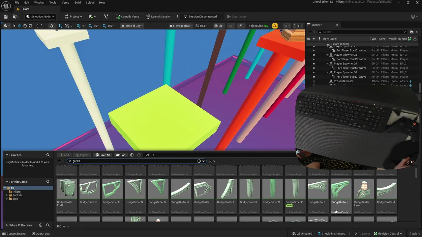This screenshot has height=237, width=422.
Task: Select the BridgeGirder End2 thumbnail
Action: 67,189
